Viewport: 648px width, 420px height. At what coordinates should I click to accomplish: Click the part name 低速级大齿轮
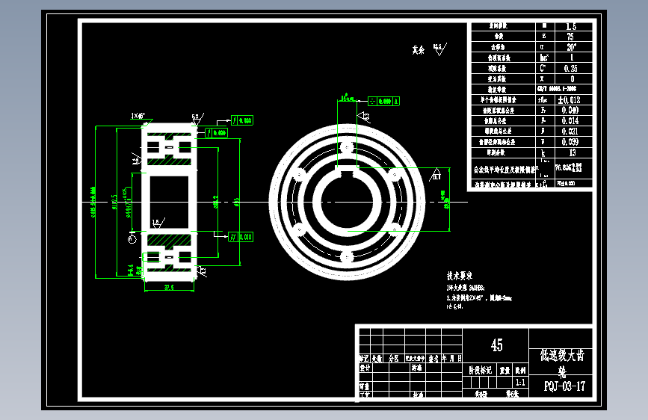point(562,362)
